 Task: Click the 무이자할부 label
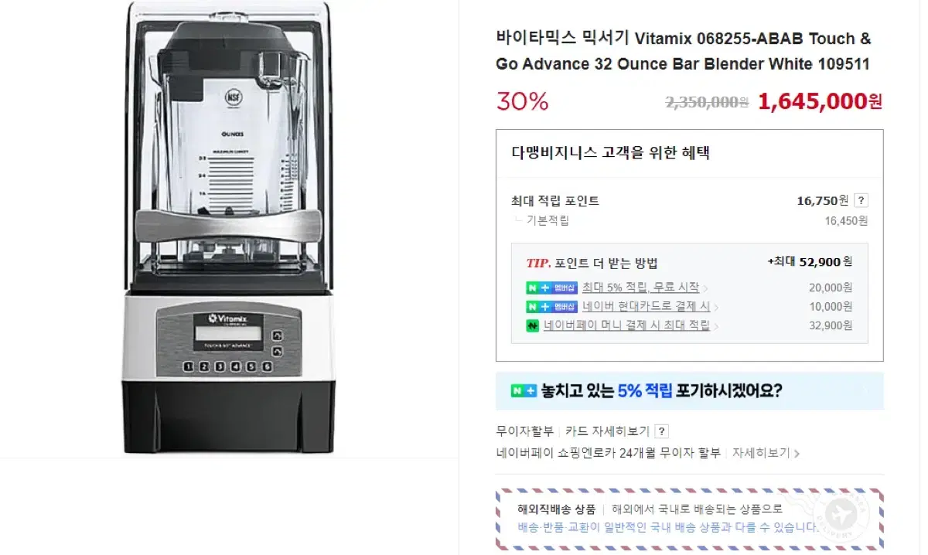click(x=525, y=431)
